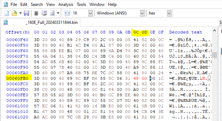The width and height of the screenshot is (222, 121).
Task: Select the _160E_Full_202403311844.bin tab
Action: point(41,22)
